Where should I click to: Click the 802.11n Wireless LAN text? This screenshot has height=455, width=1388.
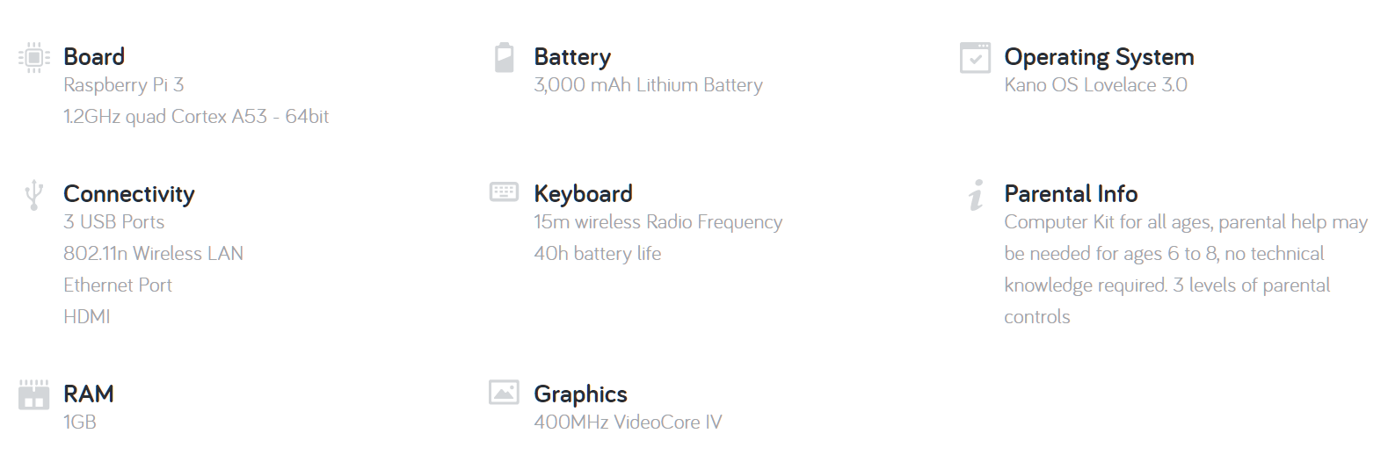[153, 254]
